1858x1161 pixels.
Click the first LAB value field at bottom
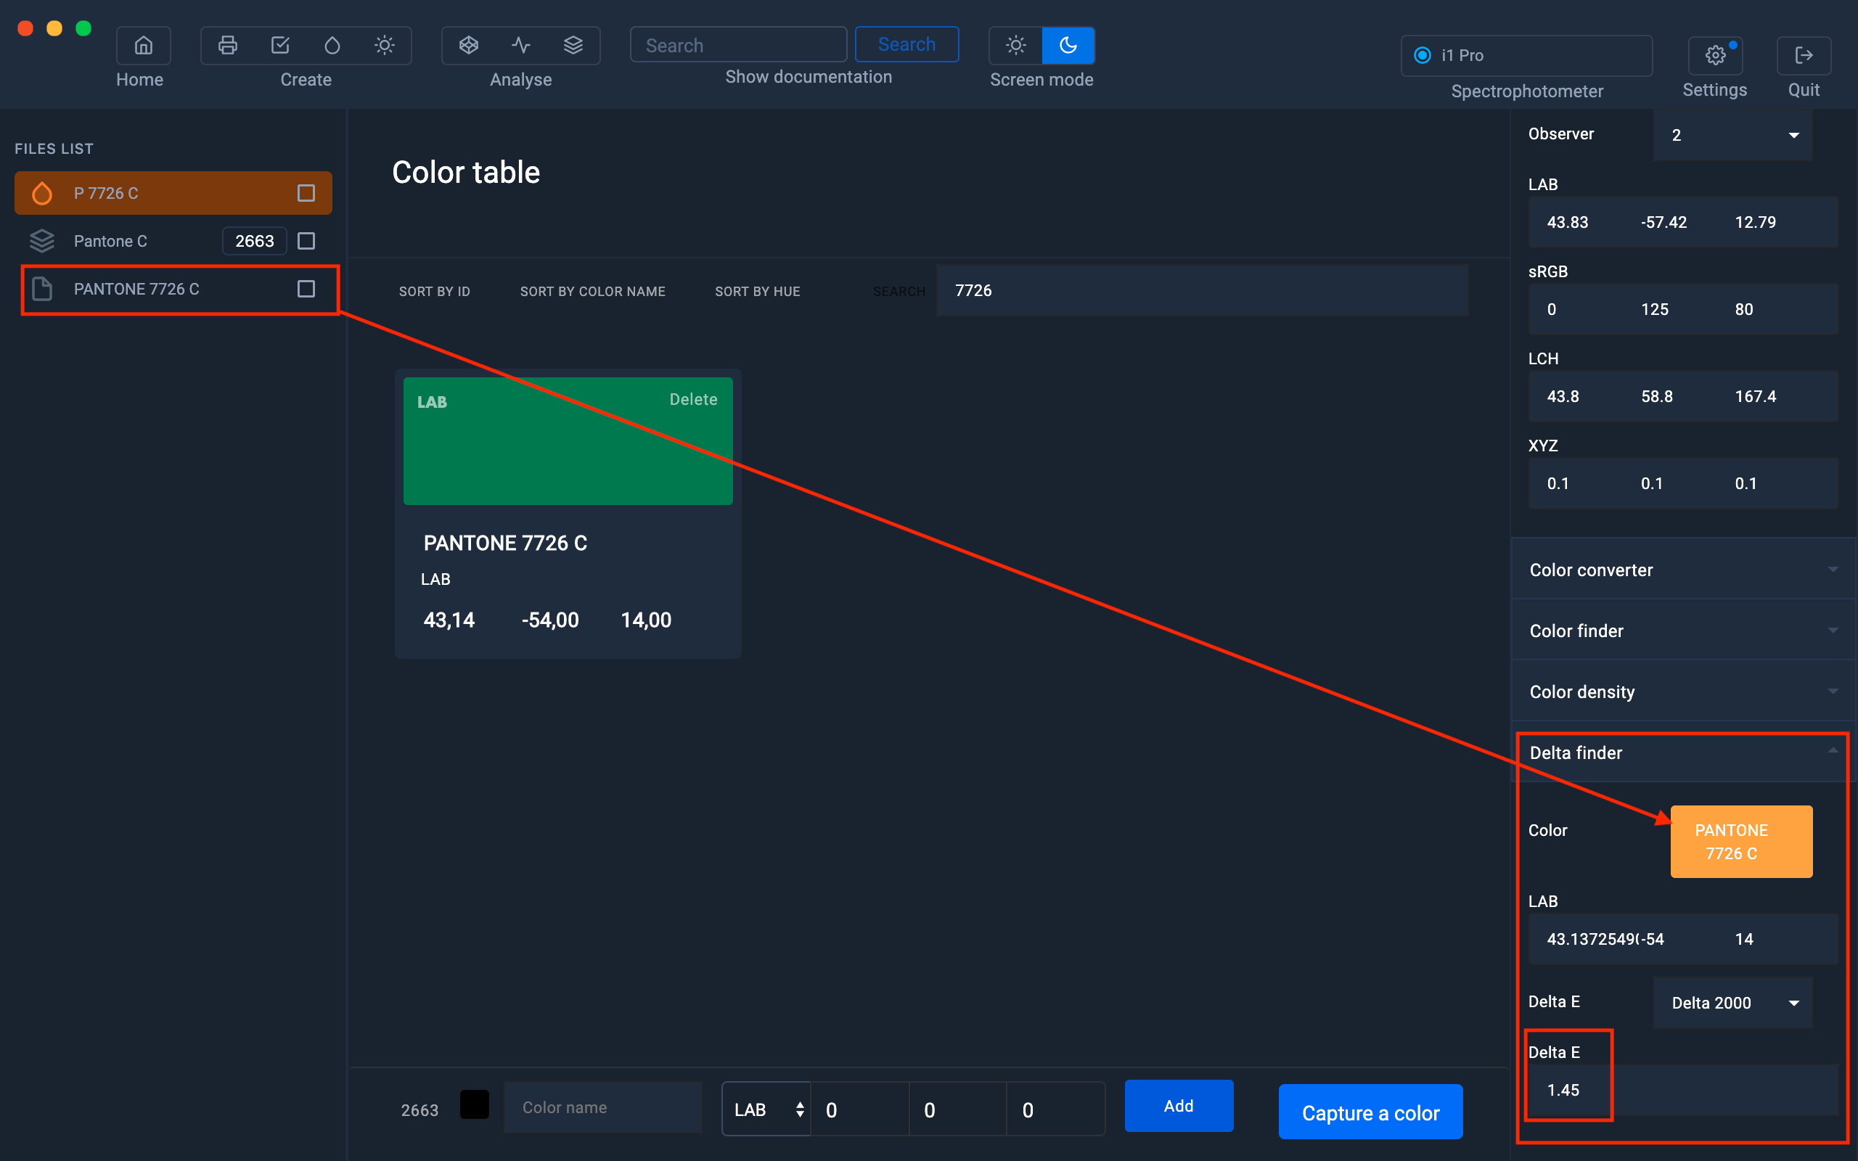pyautogui.click(x=860, y=1109)
